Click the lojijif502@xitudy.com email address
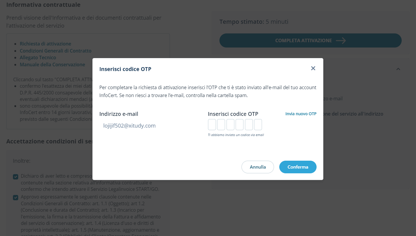This screenshot has width=416, height=236. 129,126
